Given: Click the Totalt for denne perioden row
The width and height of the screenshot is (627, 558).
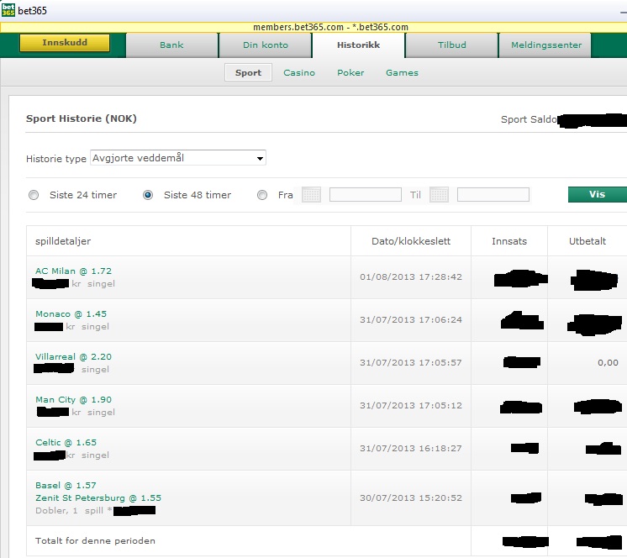Looking at the screenshot, I should pyautogui.click(x=326, y=541).
